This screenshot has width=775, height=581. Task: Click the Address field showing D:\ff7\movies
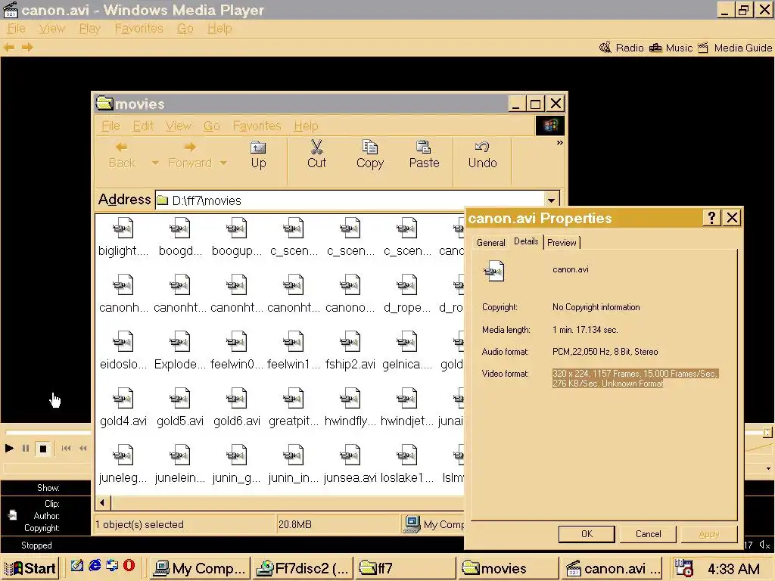click(x=350, y=200)
